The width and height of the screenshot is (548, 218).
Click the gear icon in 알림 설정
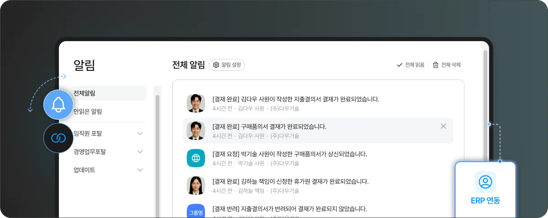point(216,65)
